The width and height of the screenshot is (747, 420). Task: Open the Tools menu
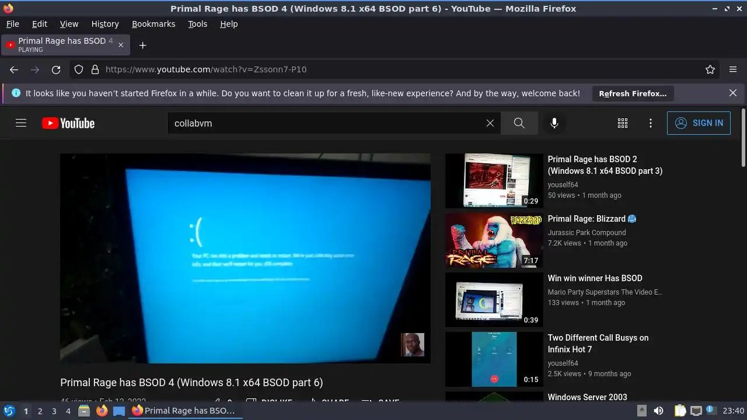[x=197, y=24]
